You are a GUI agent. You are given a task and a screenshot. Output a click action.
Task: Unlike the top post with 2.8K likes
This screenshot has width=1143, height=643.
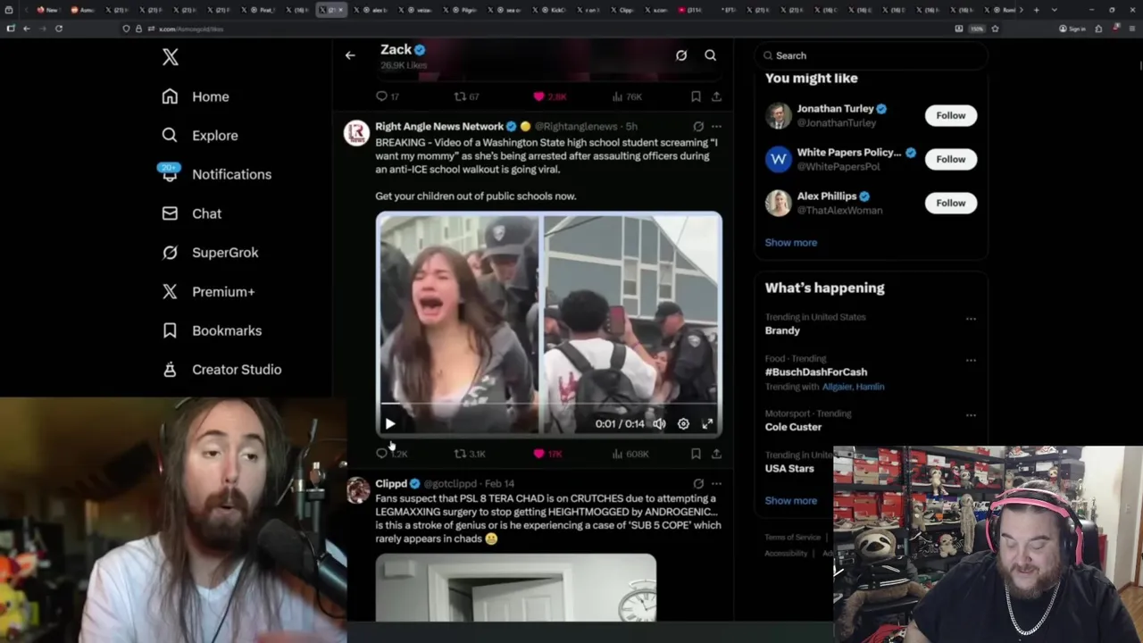(550, 96)
